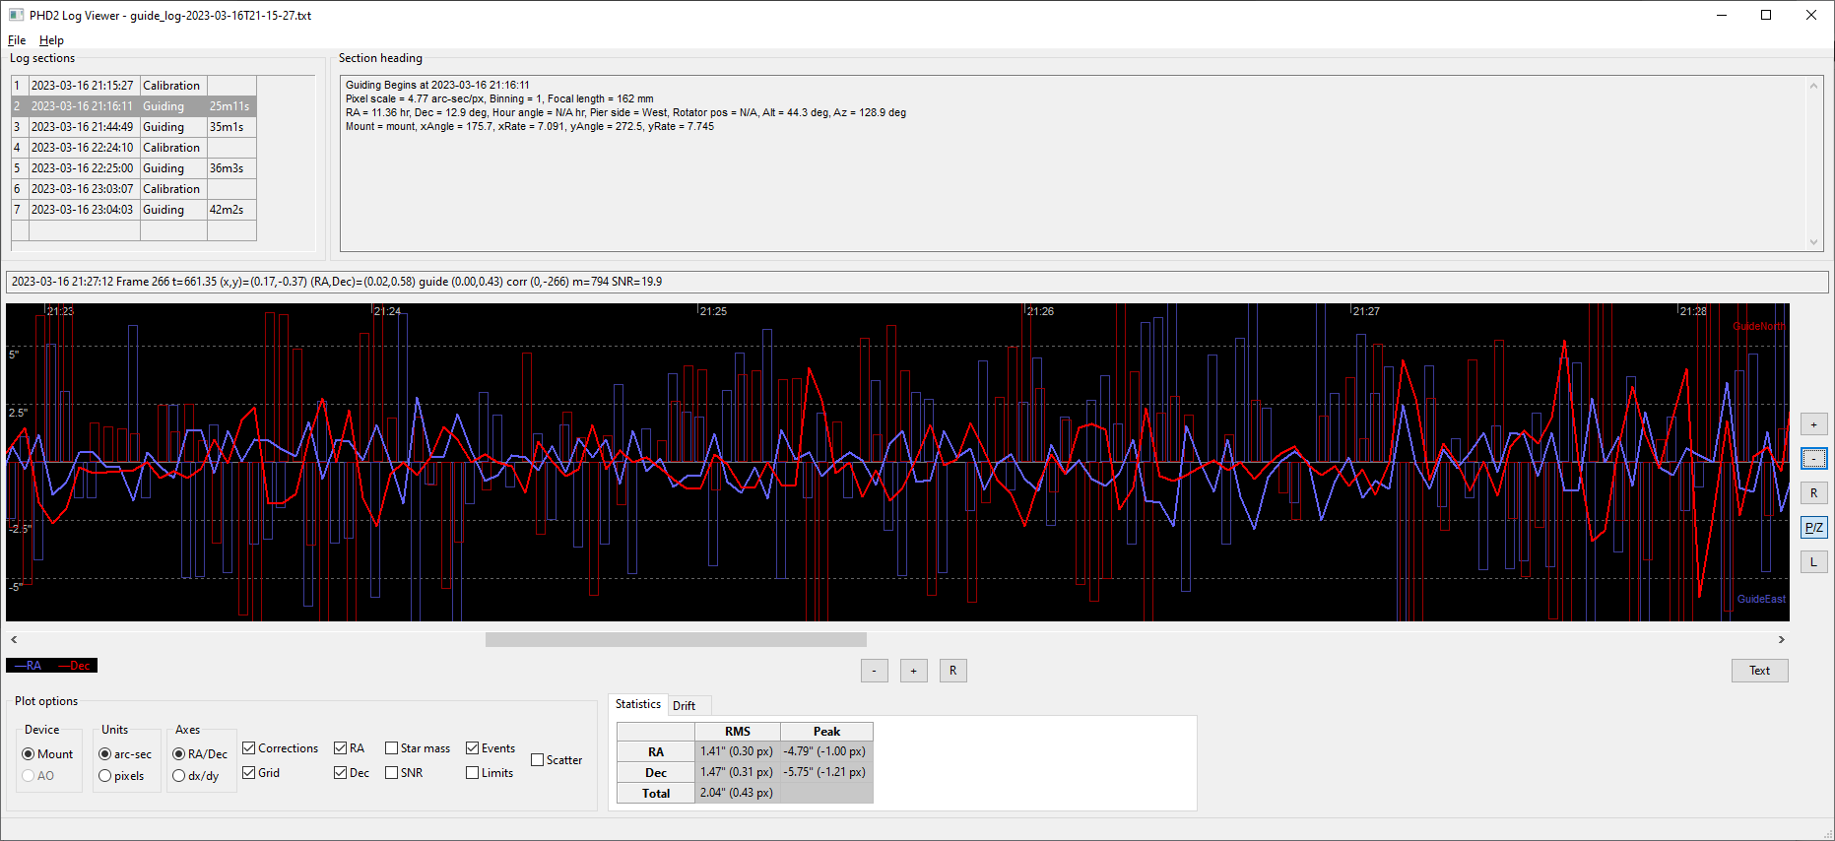Click the 21:25 time marker on graph
The image size is (1835, 841).
713,311
